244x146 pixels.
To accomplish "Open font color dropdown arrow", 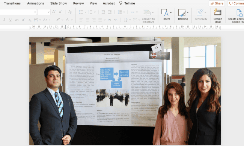I will pyautogui.click(x=72, y=20).
